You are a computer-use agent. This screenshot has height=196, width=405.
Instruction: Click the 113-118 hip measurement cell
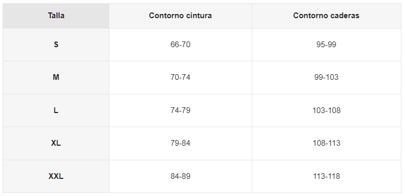(326, 176)
